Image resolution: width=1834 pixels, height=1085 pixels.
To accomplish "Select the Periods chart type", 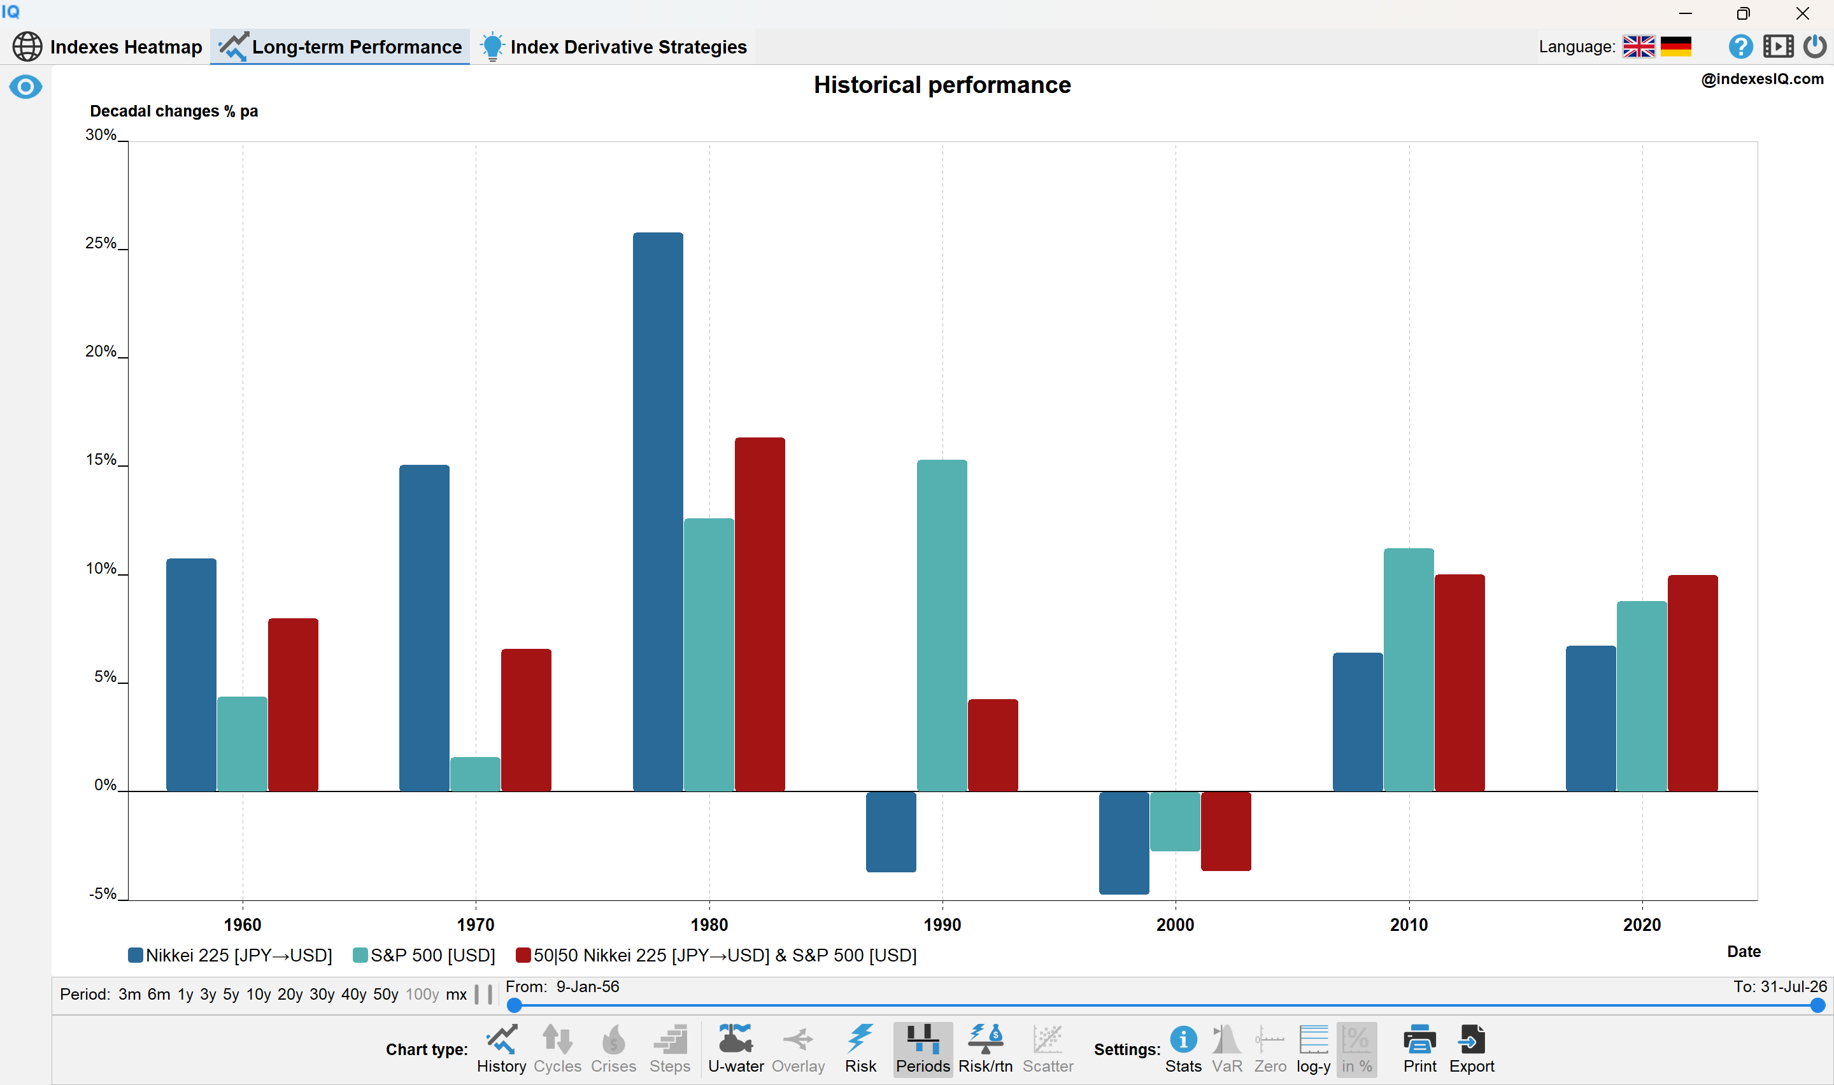I will (x=923, y=1049).
